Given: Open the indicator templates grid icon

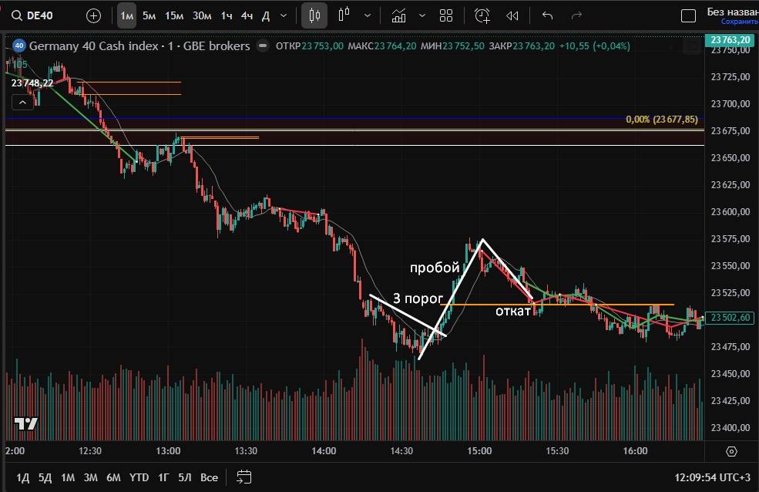Looking at the screenshot, I should point(446,15).
